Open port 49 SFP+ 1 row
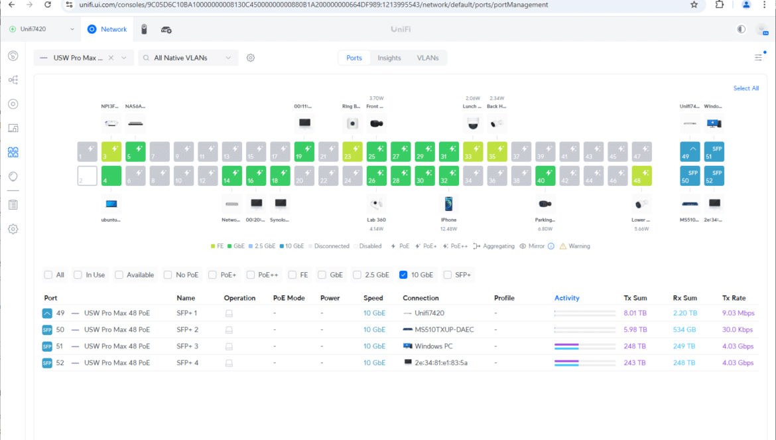 tap(400, 313)
